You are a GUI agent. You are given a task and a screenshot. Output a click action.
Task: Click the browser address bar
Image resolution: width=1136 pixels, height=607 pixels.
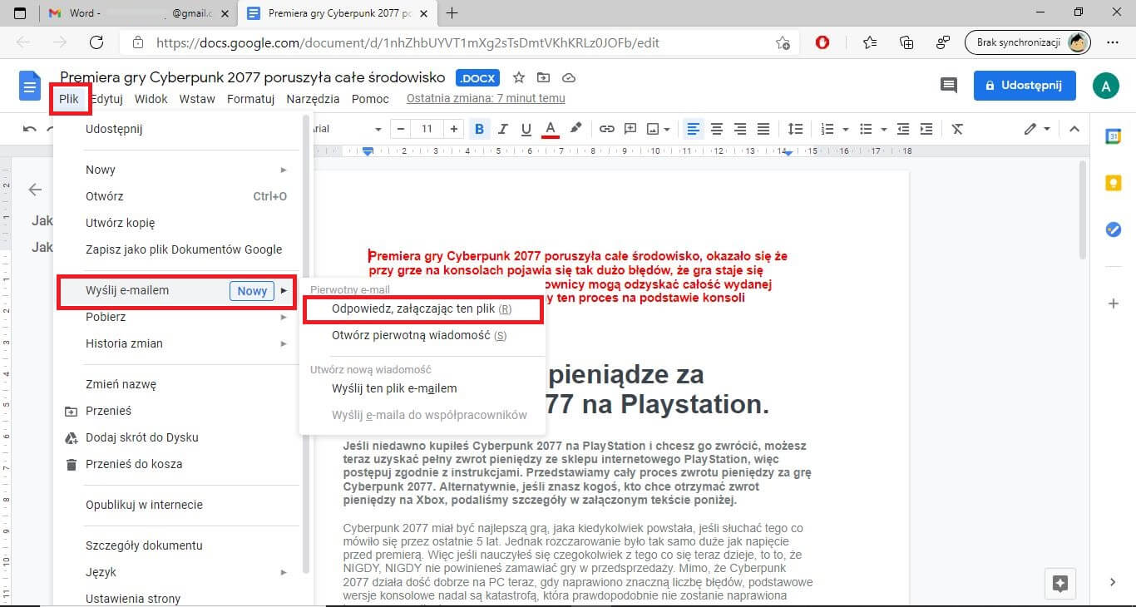click(459, 42)
